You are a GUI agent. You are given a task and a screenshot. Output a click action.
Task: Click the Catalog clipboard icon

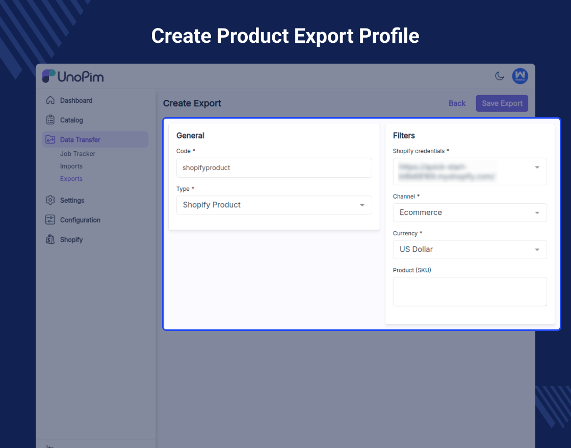(x=50, y=120)
